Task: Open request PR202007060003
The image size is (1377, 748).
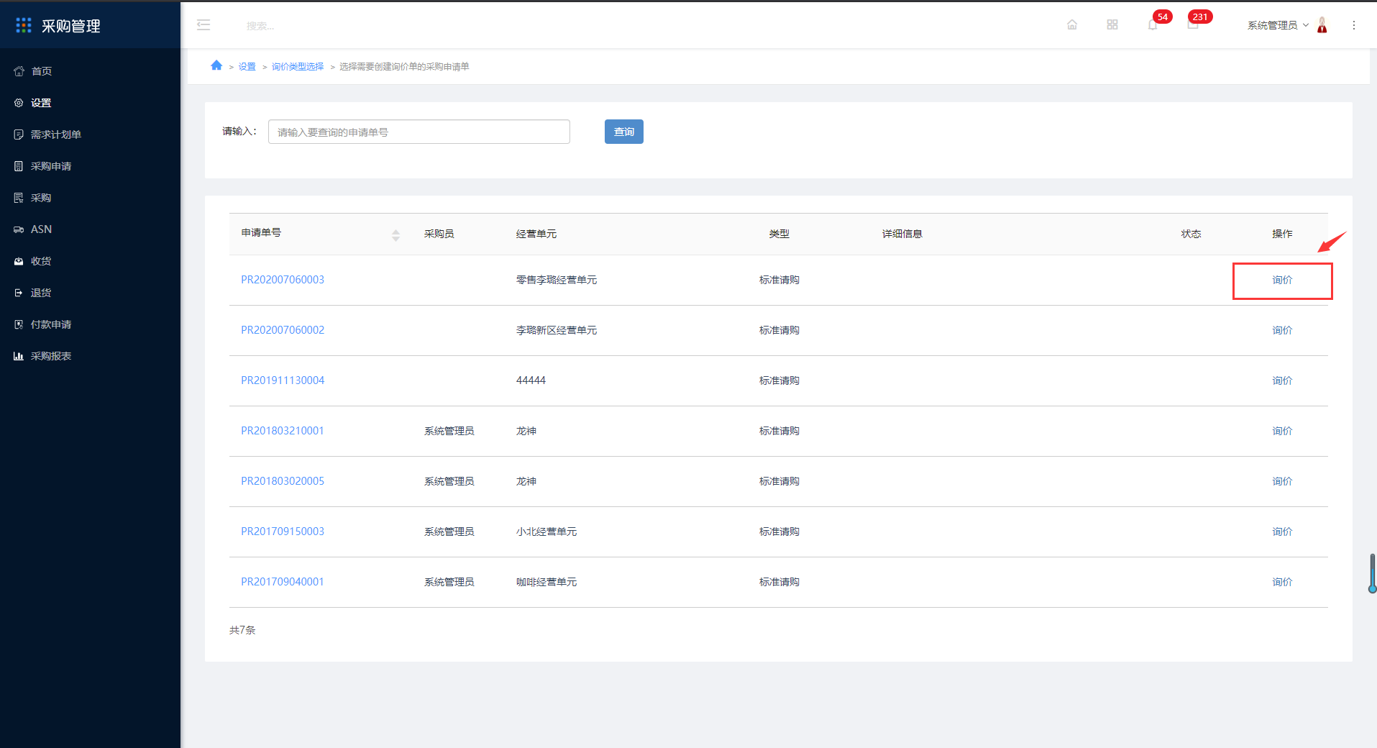Action: tap(283, 280)
